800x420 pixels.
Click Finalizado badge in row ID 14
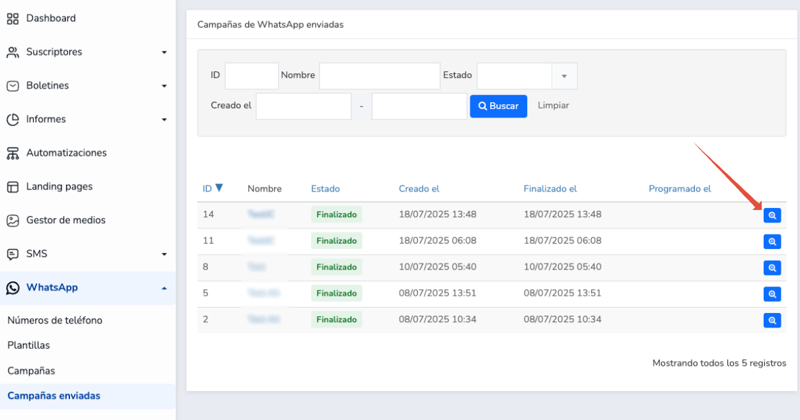(x=337, y=215)
